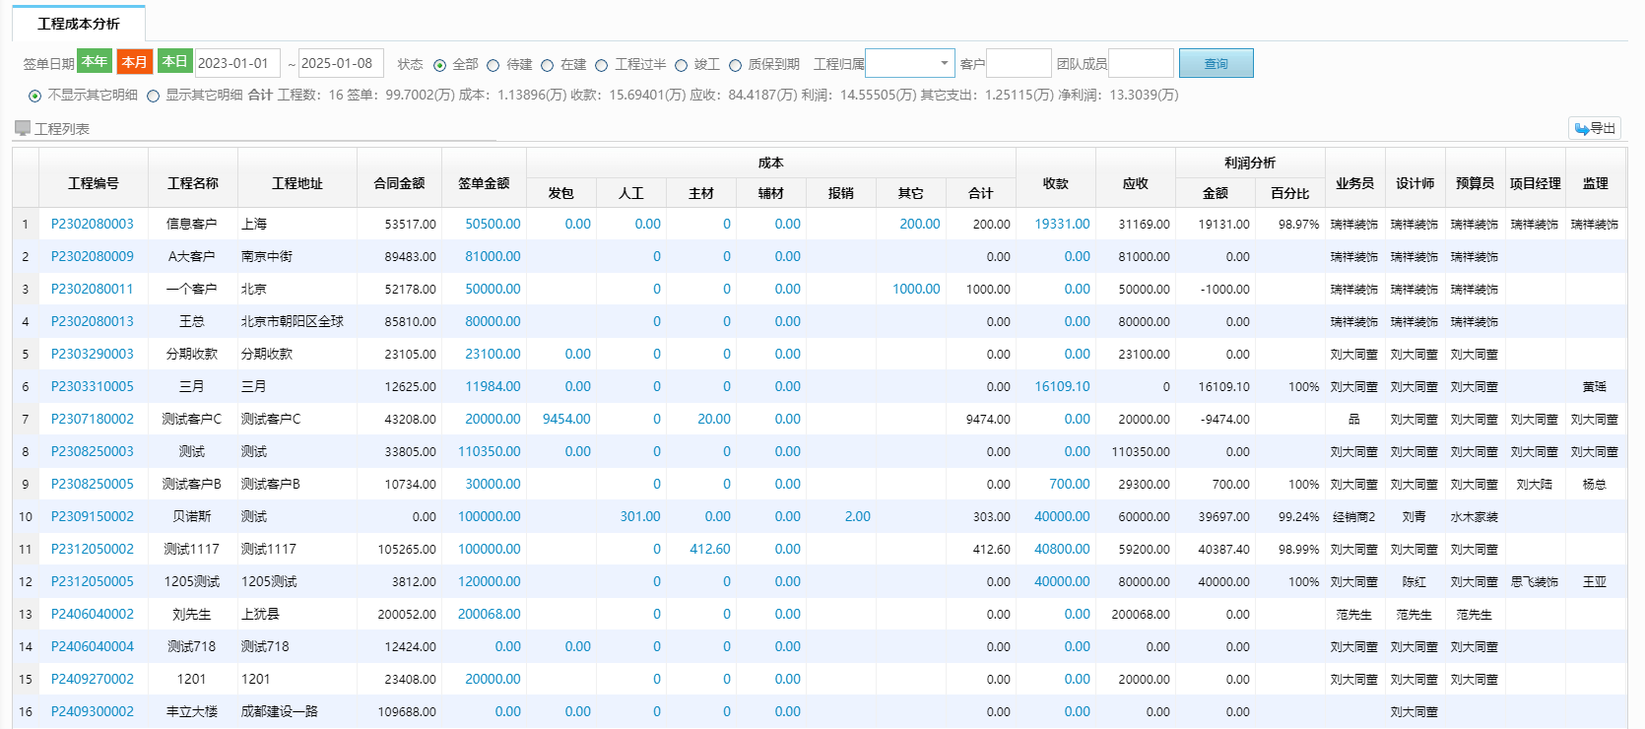Click the 查询 search button

tap(1216, 64)
